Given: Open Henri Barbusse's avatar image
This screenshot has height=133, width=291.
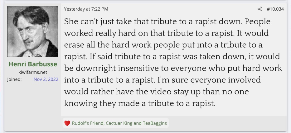Looking at the screenshot, I should (33, 31).
